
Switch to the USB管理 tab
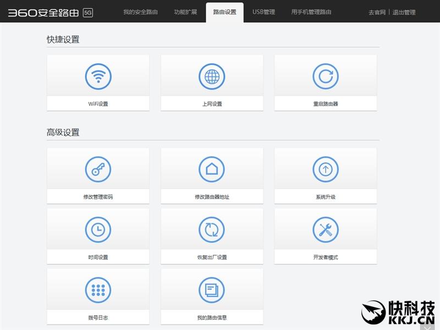tap(263, 11)
